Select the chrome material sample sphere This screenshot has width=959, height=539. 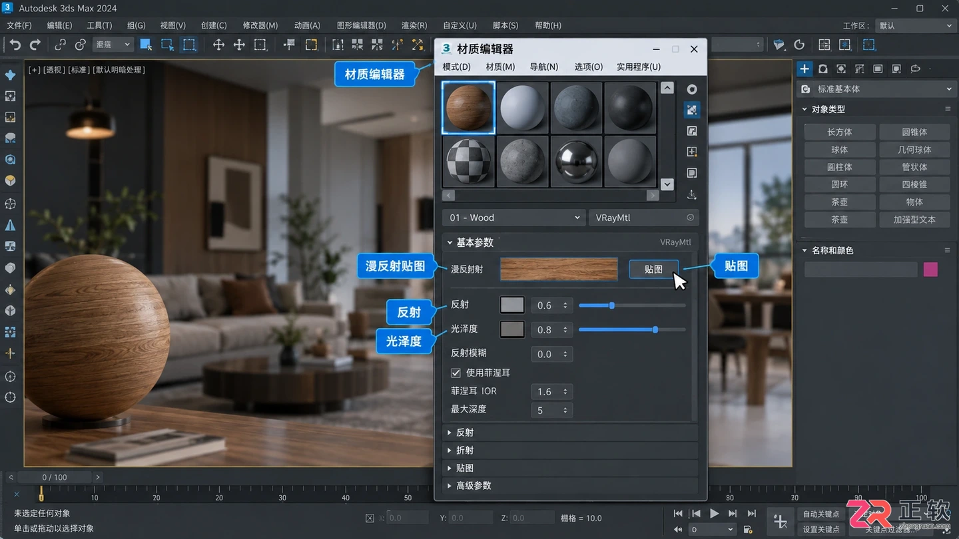coord(576,162)
